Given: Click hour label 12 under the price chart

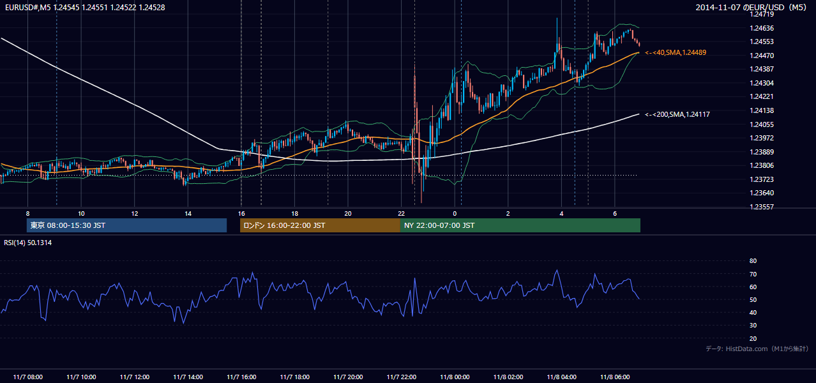Looking at the screenshot, I should 135,213.
